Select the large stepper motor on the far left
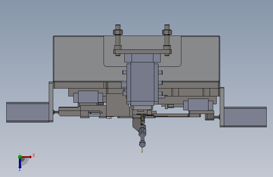Viewport: 273px width, 177px height. [28, 112]
